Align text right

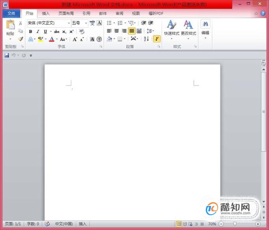click(124, 31)
